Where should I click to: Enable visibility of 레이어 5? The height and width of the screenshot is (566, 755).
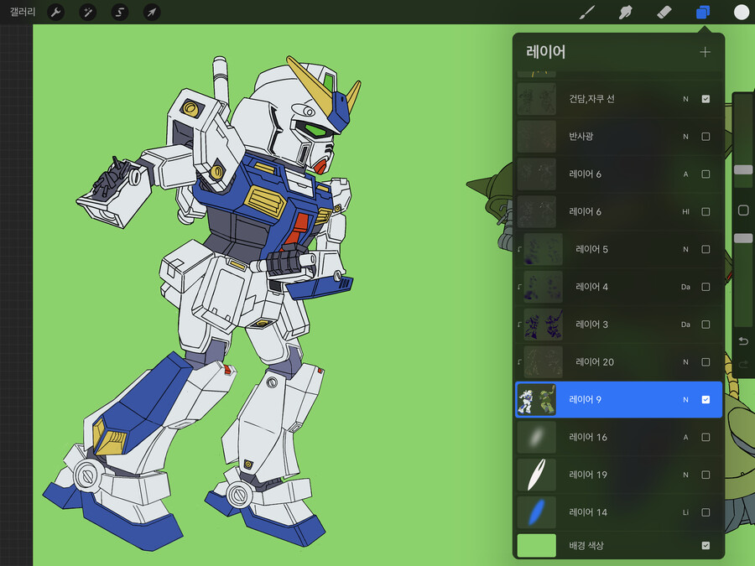[706, 249]
